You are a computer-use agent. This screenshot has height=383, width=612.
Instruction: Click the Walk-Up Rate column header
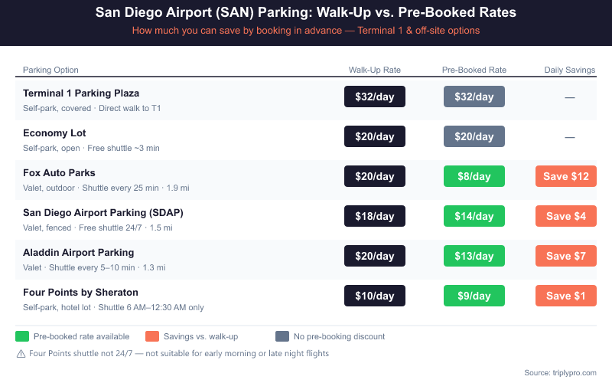coord(375,70)
